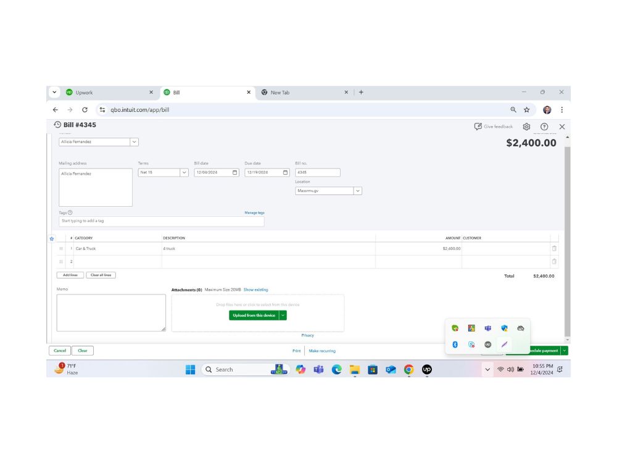Open the Upwork tray icon

(488, 344)
